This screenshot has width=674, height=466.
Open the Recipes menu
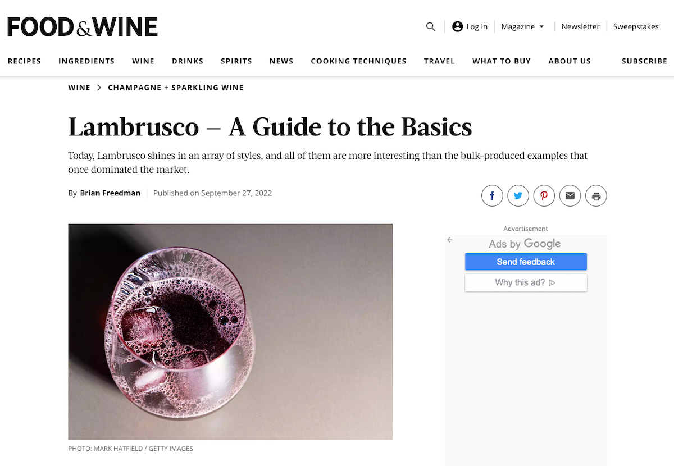tap(24, 61)
